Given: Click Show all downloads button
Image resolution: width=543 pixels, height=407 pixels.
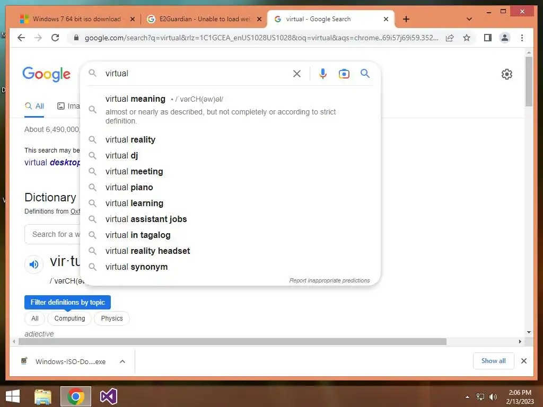Looking at the screenshot, I should point(494,361).
